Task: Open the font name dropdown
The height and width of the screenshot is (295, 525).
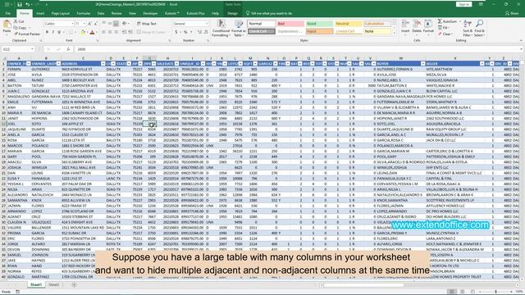Action: point(72,24)
